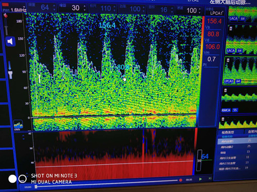
Task: Click the green play button
Action: click(200, 179)
